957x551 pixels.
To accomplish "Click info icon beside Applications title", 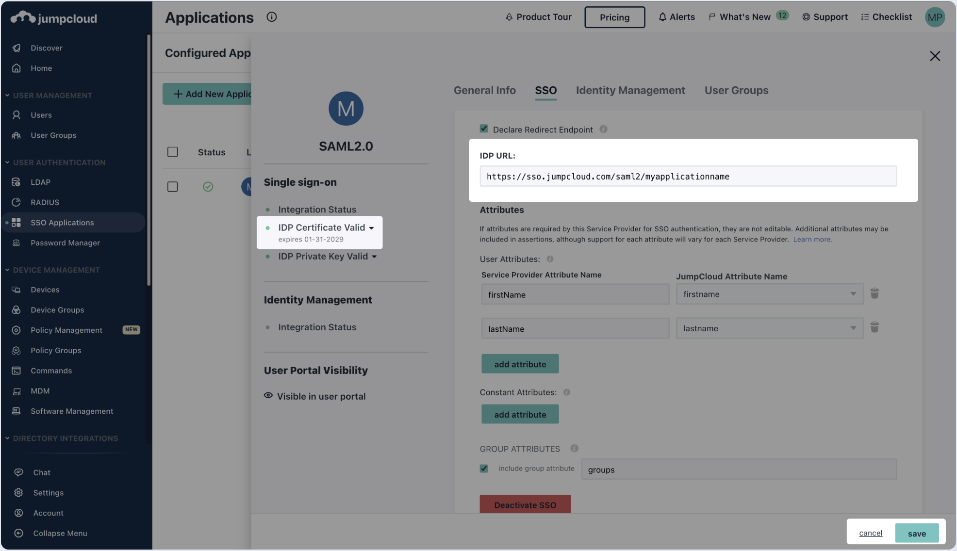I will (x=271, y=17).
